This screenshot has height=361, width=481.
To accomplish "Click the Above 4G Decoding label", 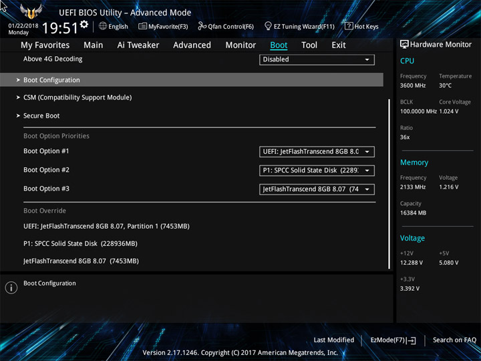I will (x=53, y=59).
